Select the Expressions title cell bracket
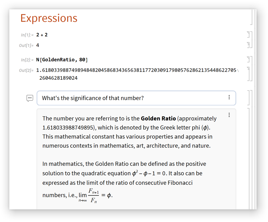 point(252,18)
